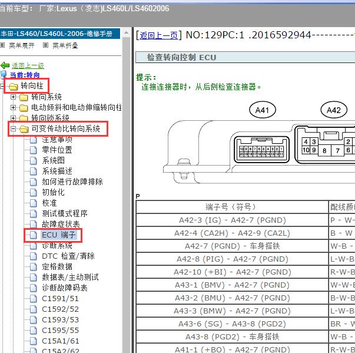Click the A41 connector label
Image resolution: width=355 pixels, height=353 pixels.
(263, 110)
